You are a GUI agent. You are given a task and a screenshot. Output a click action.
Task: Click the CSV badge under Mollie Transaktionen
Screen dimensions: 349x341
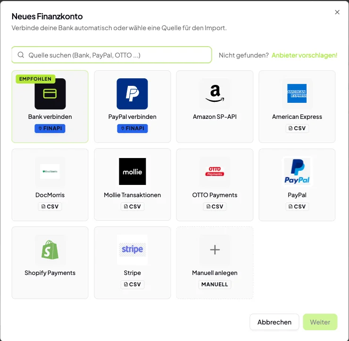pyautogui.click(x=132, y=207)
